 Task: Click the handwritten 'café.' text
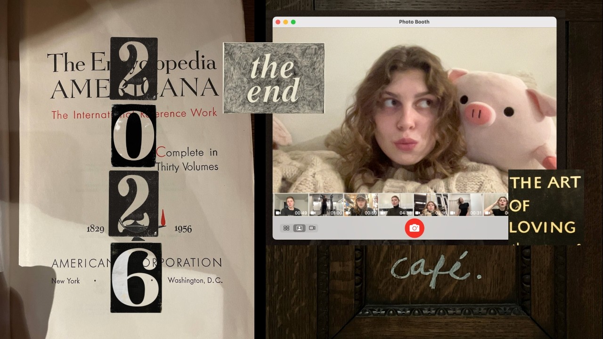436,269
